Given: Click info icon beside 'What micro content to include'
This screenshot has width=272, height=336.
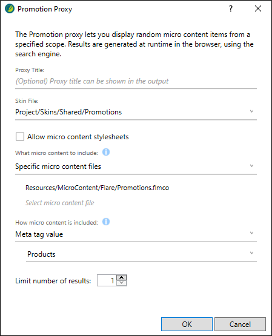Looking at the screenshot, I should click(106, 152).
